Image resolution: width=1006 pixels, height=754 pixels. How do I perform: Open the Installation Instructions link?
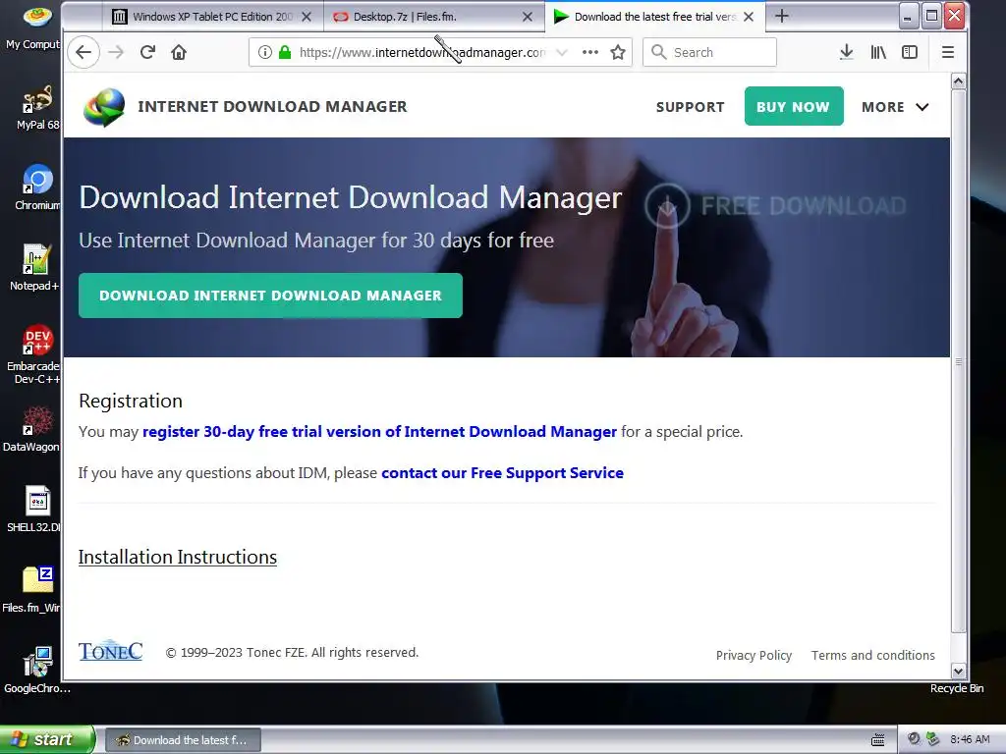tap(178, 558)
